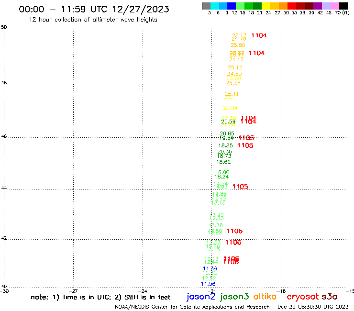Image resolution: width=354 pixels, height=311 pixels.
Task: Click the blue jason2 value 11.36
Action: coord(210,269)
